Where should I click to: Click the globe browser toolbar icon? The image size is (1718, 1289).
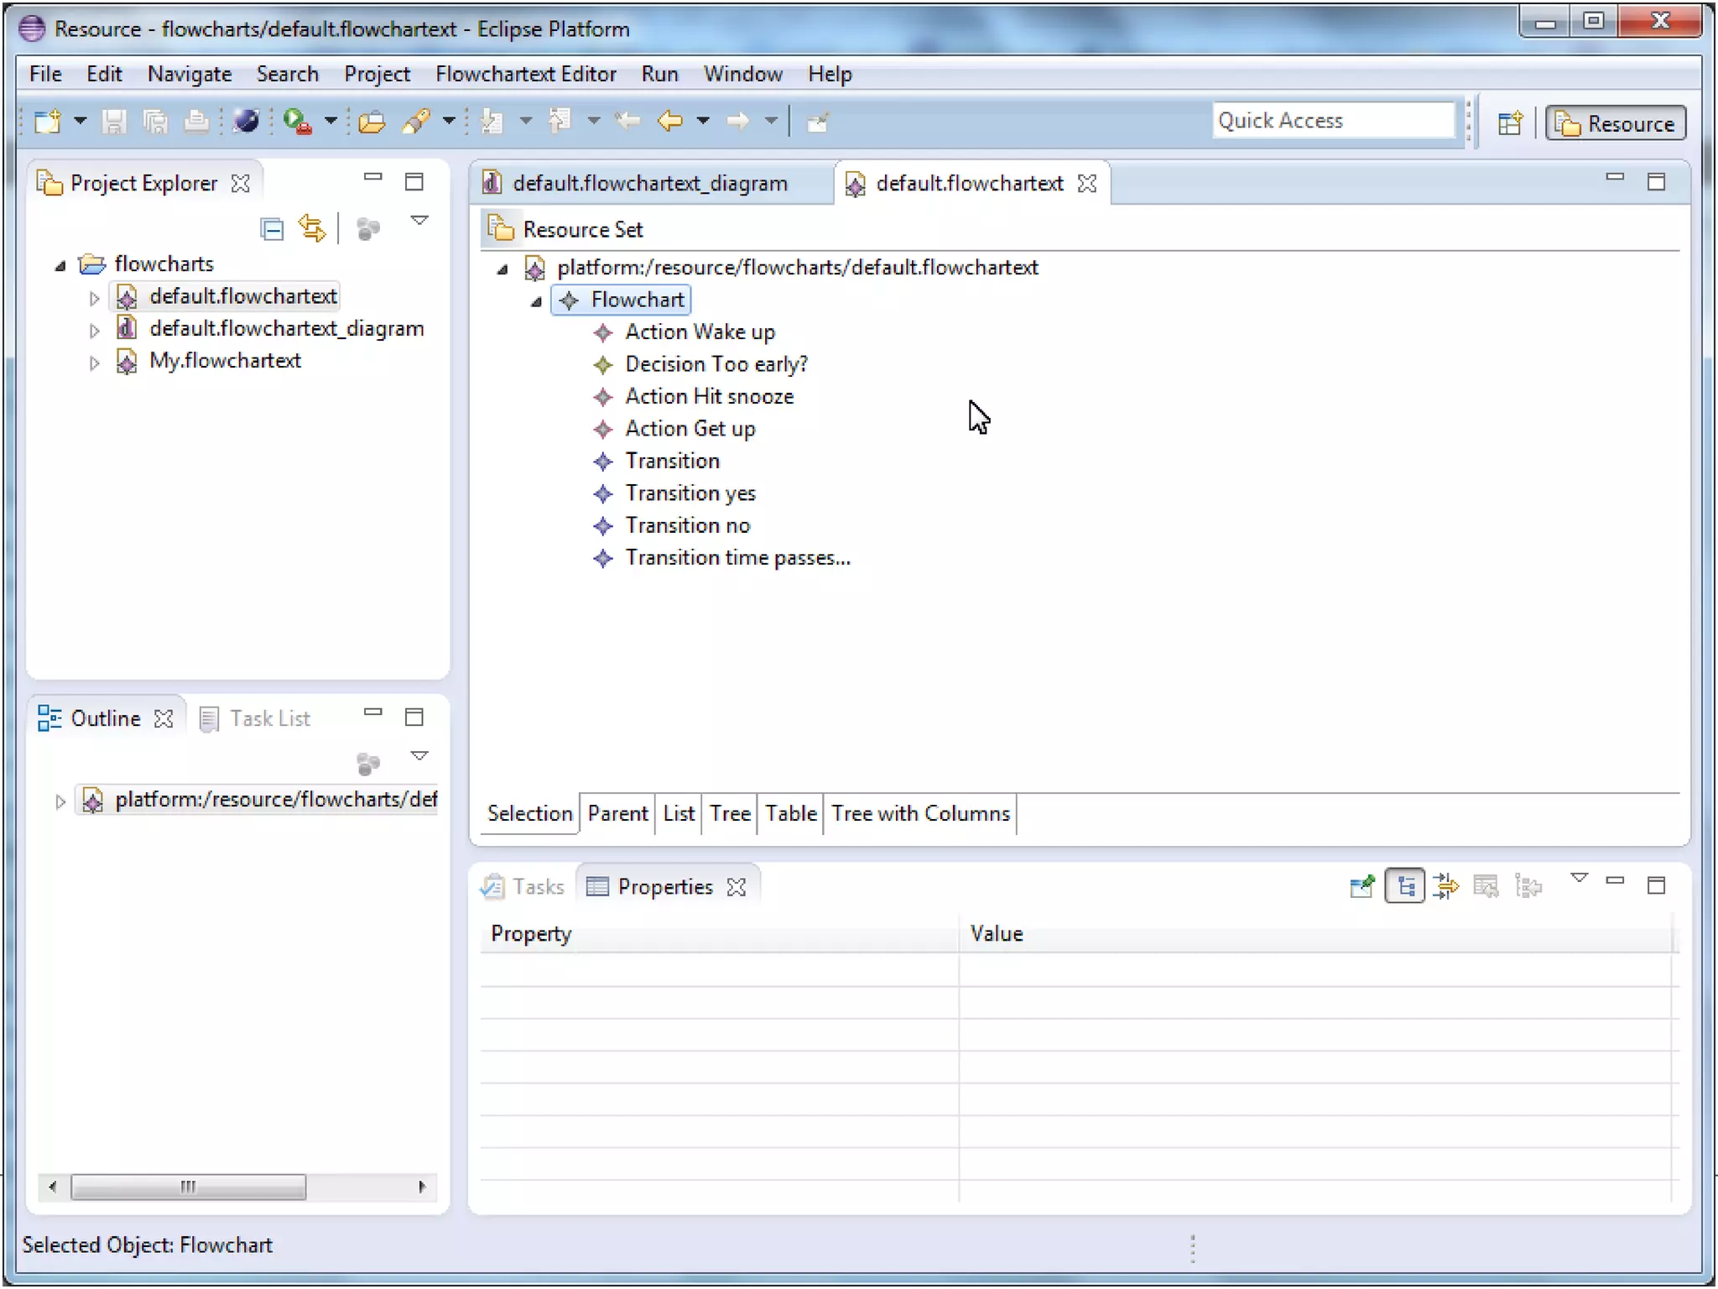(x=246, y=122)
